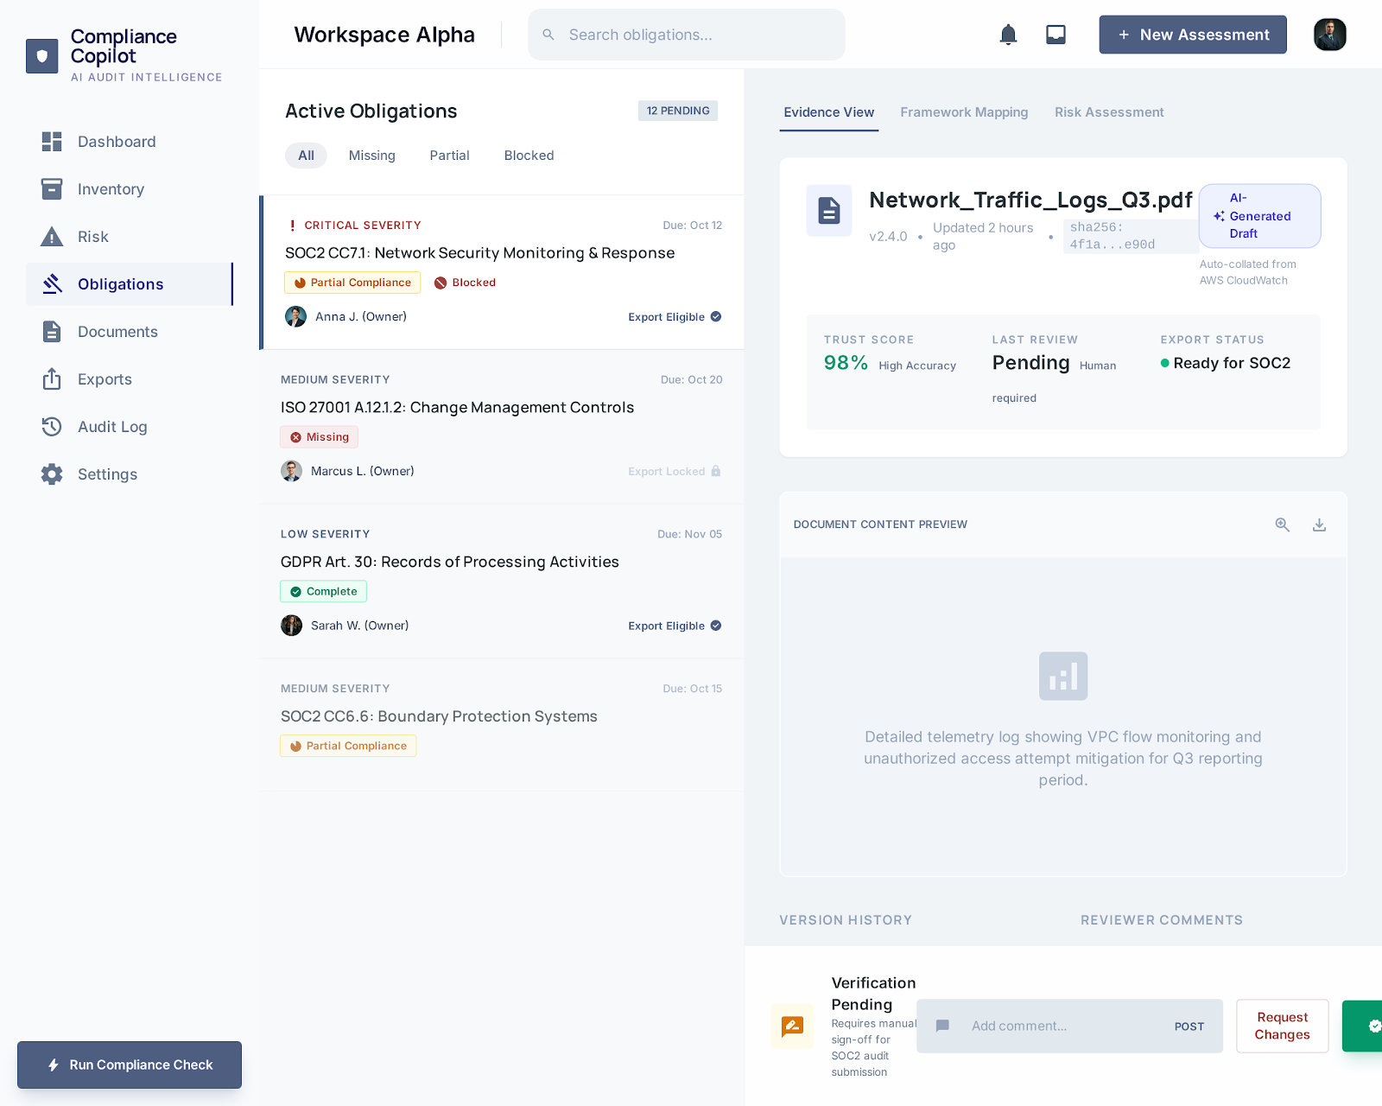The height and width of the screenshot is (1106, 1382).
Task: Switch to the Risk Assessment tab
Action: 1109,112
